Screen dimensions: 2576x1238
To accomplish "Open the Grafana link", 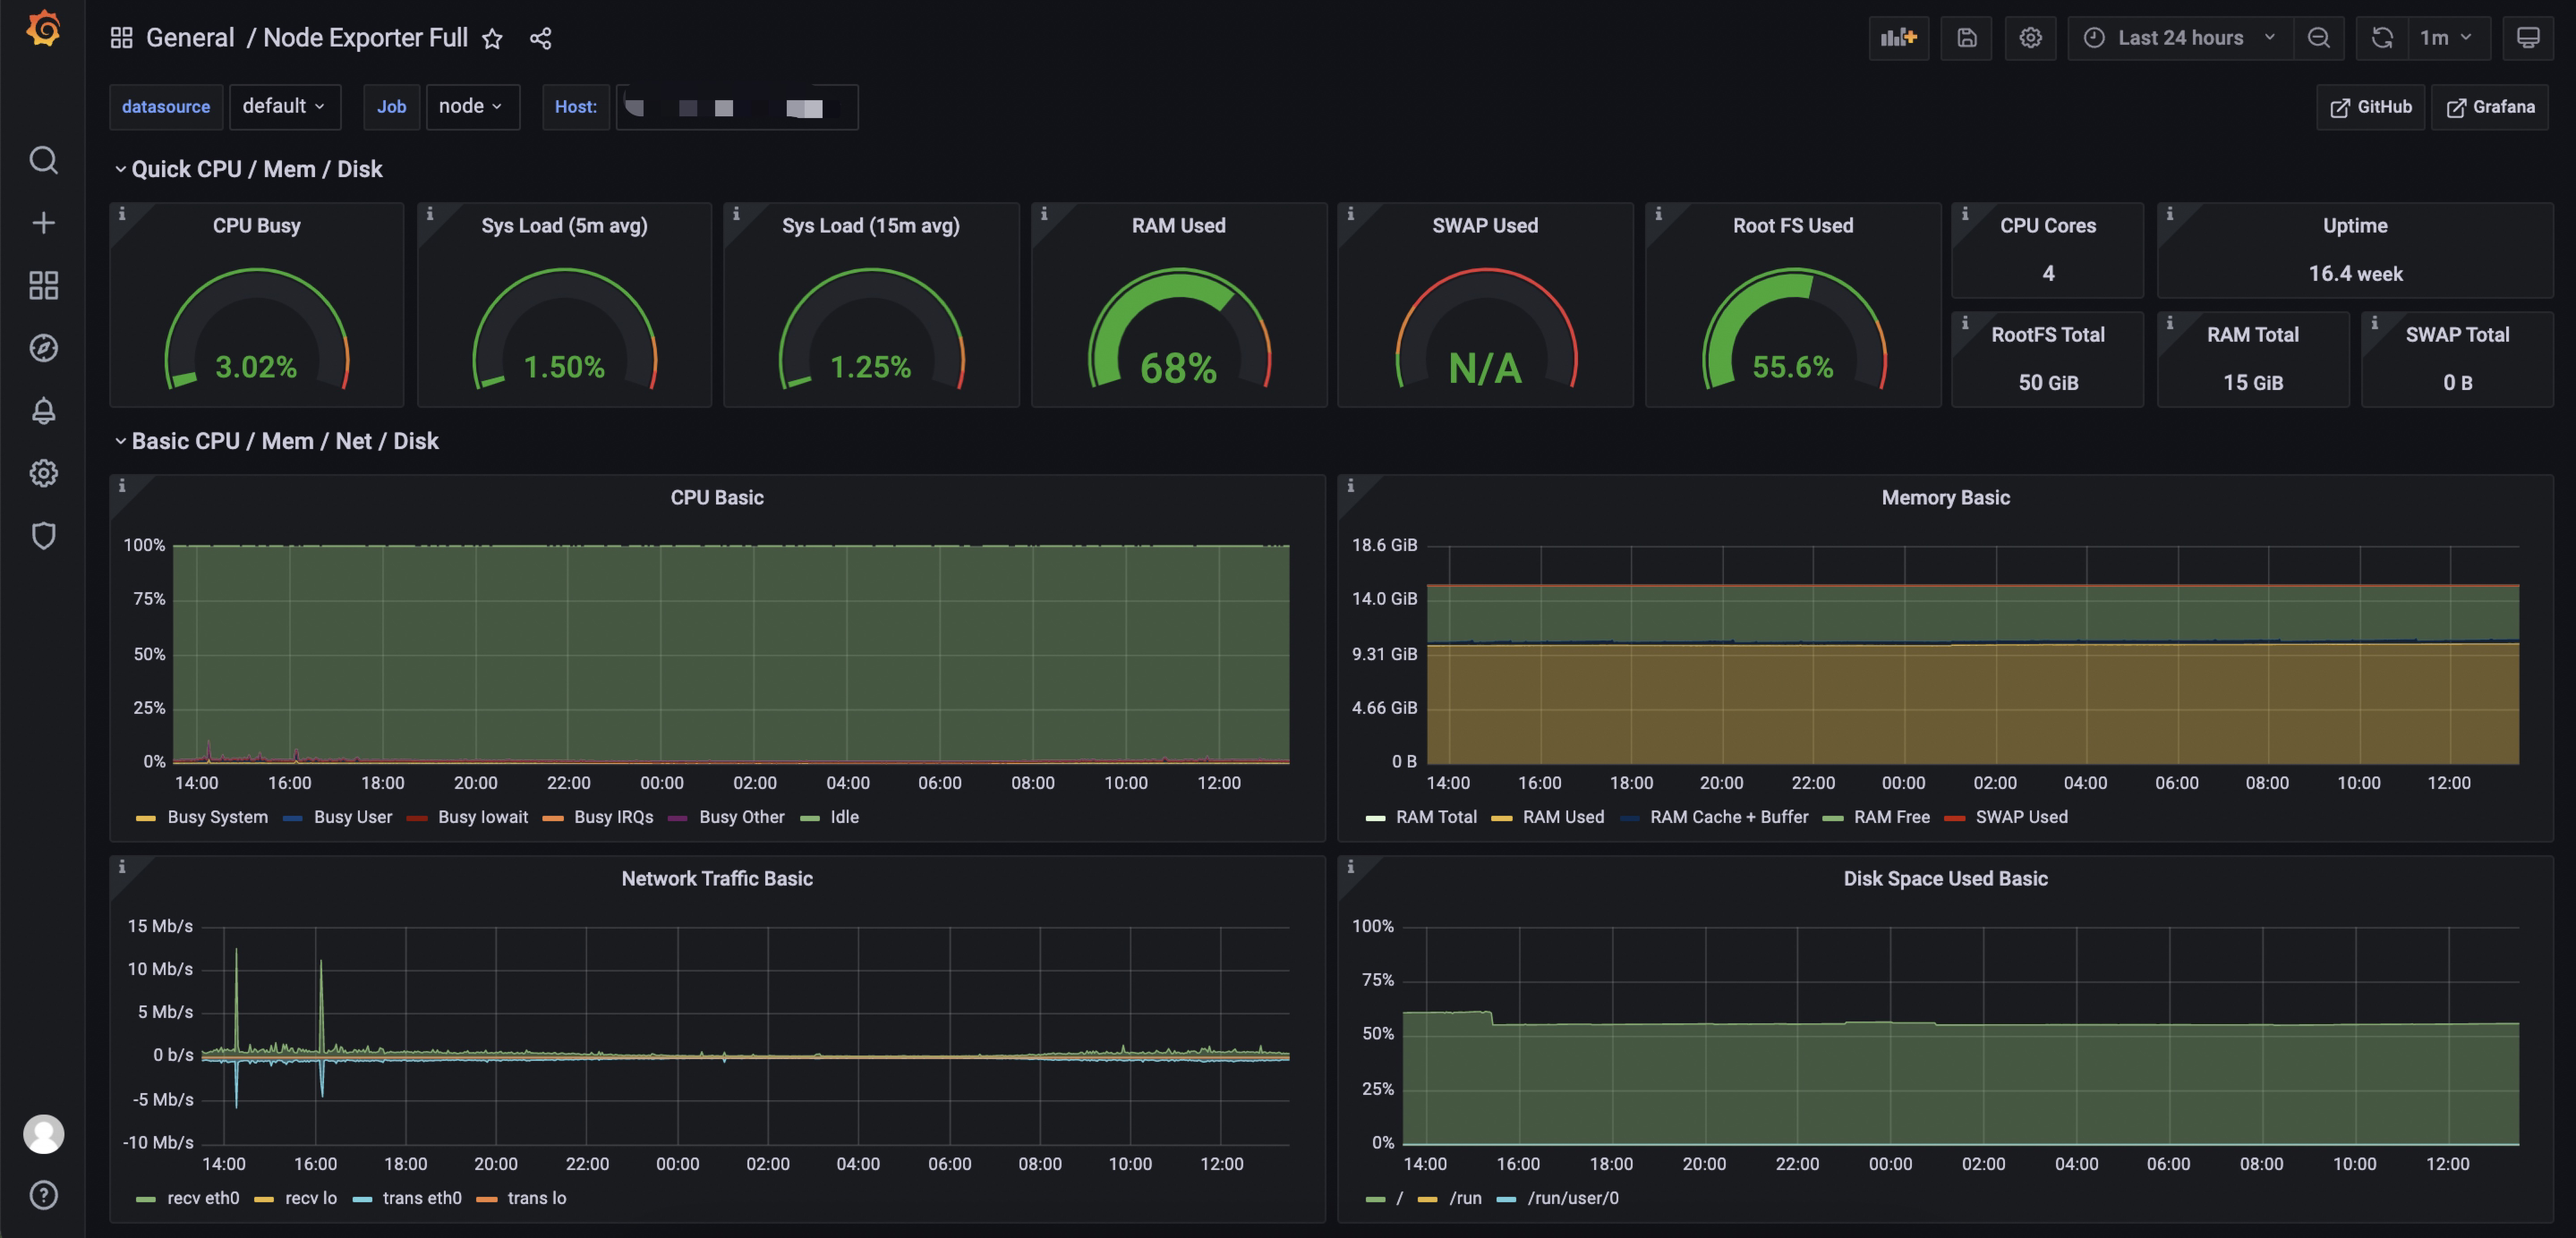I will coord(2490,107).
